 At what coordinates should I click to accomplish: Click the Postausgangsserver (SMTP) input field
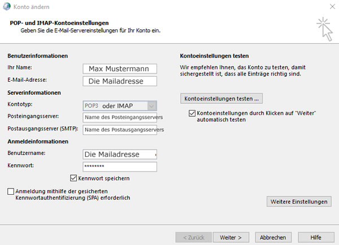point(120,130)
